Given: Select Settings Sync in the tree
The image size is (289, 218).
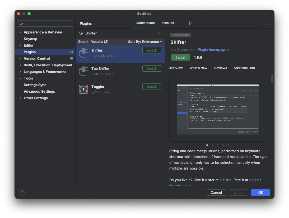Looking at the screenshot, I should coord(35,85).
